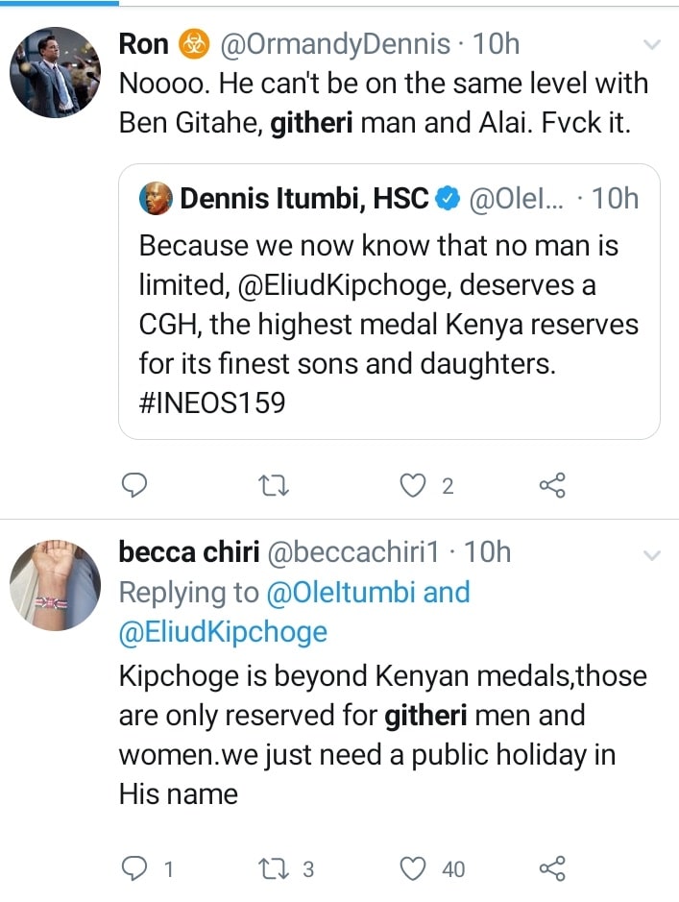679x902 pixels.
Task: Reply to becca chiri's tweet
Action: coord(136,868)
